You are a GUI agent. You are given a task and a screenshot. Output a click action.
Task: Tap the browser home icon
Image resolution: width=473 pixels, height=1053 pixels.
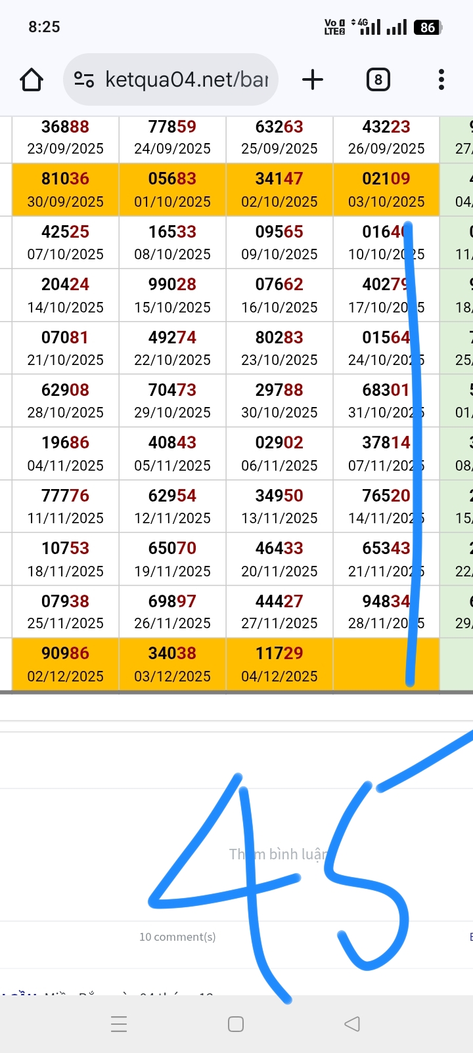pos(32,80)
